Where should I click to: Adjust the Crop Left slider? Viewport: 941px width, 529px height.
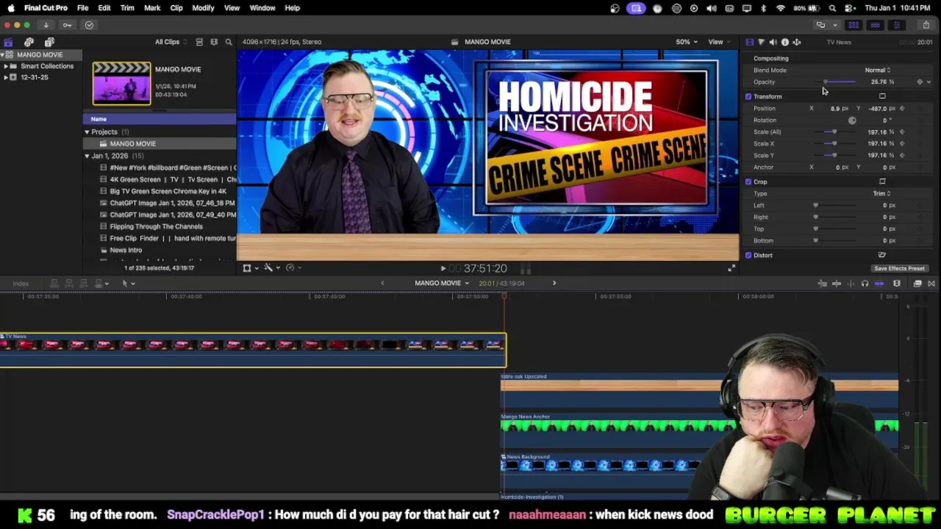815,205
